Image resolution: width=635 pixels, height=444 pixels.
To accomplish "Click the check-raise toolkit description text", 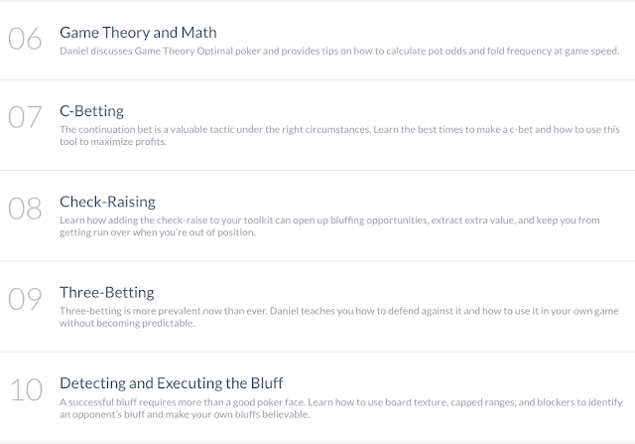I will tap(329, 226).
